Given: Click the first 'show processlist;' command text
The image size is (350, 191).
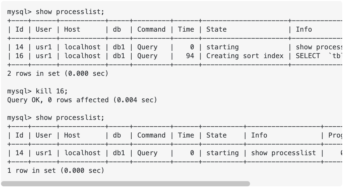Looking at the screenshot, I should coord(70,12).
